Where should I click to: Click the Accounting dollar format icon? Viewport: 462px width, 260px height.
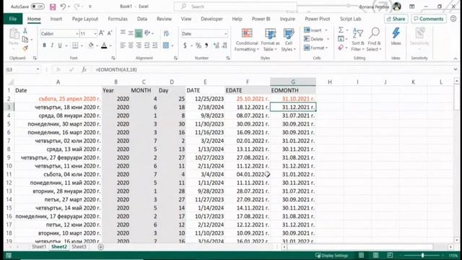click(185, 45)
